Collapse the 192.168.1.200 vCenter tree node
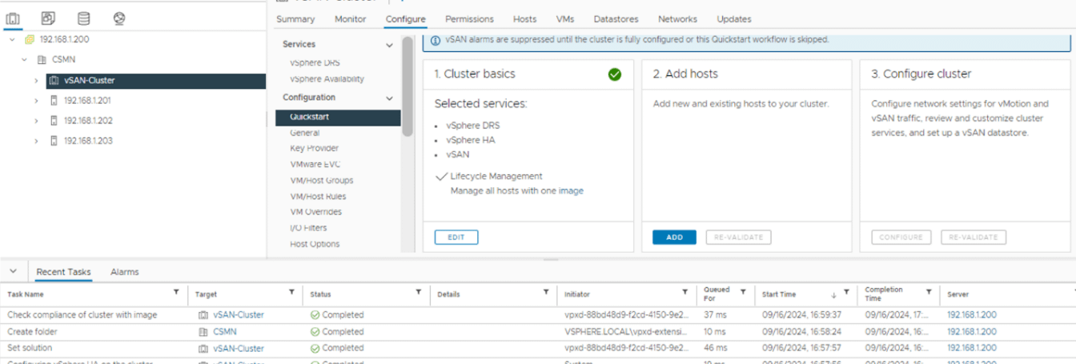The image size is (1076, 364). [12, 39]
